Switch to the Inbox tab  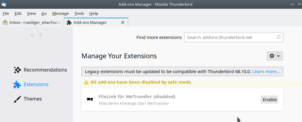31,22
